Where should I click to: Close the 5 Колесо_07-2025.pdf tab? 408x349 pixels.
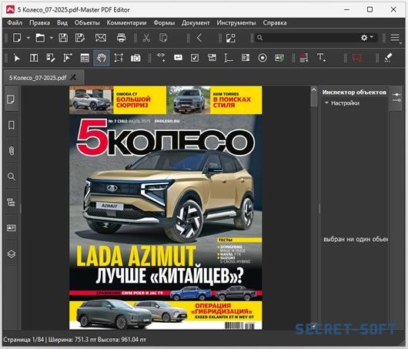pos(74,77)
